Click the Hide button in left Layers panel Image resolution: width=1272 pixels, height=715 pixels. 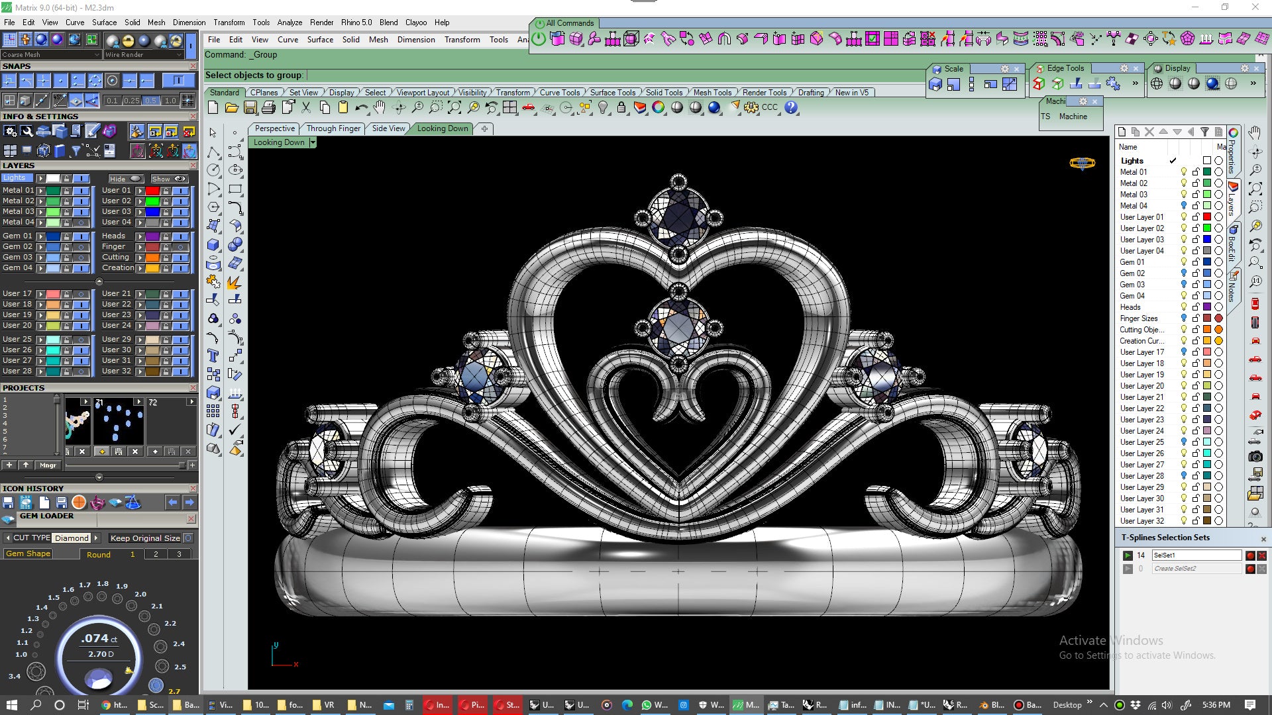pyautogui.click(x=126, y=179)
